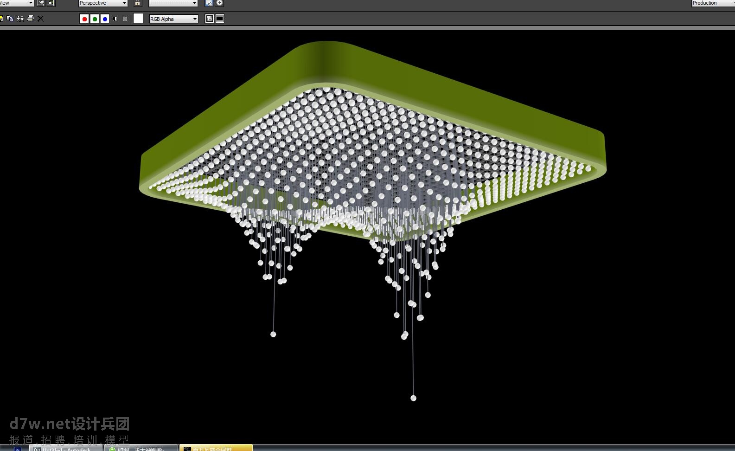Click the Auto Region Selected icon
This screenshot has height=451, width=735.
pyautogui.click(x=51, y=3)
